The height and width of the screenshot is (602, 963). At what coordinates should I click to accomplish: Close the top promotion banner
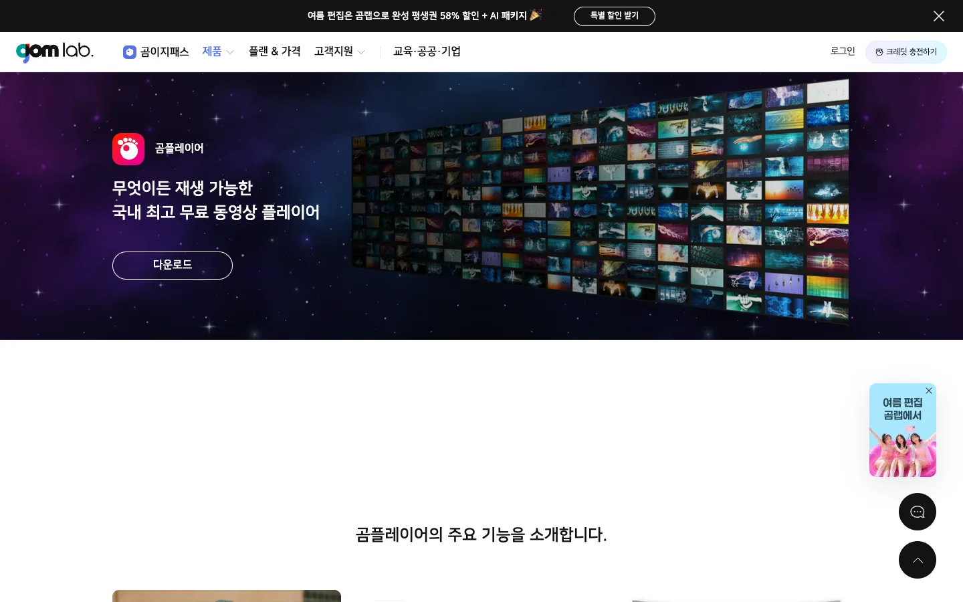click(939, 16)
